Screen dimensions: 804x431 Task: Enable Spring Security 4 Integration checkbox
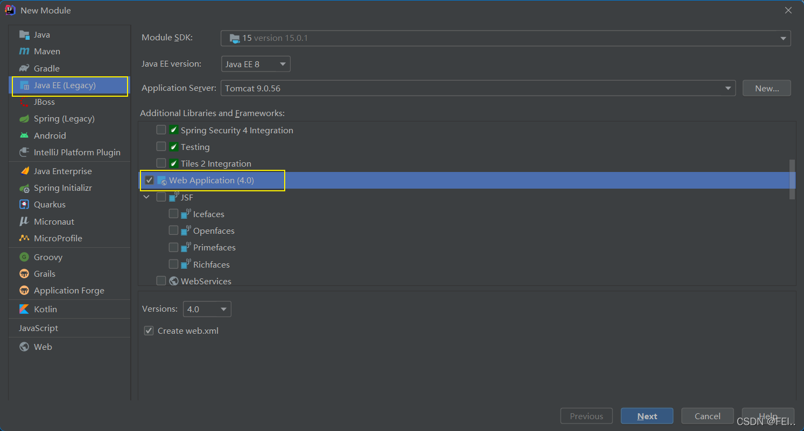(161, 130)
